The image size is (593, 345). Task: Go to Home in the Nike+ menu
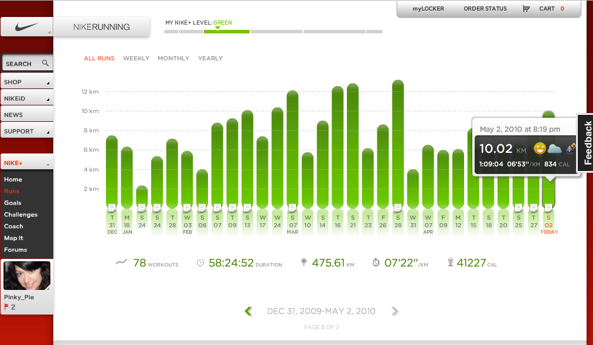coord(13,179)
